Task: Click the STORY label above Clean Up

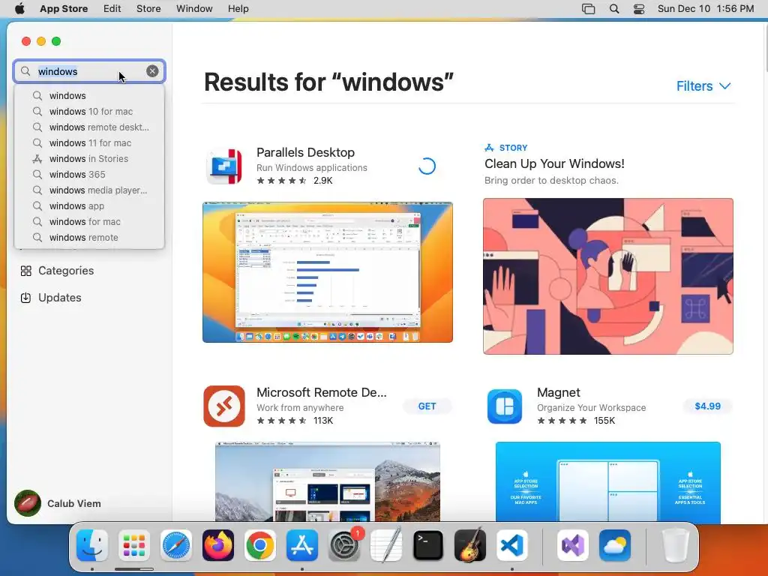Action: (513, 148)
